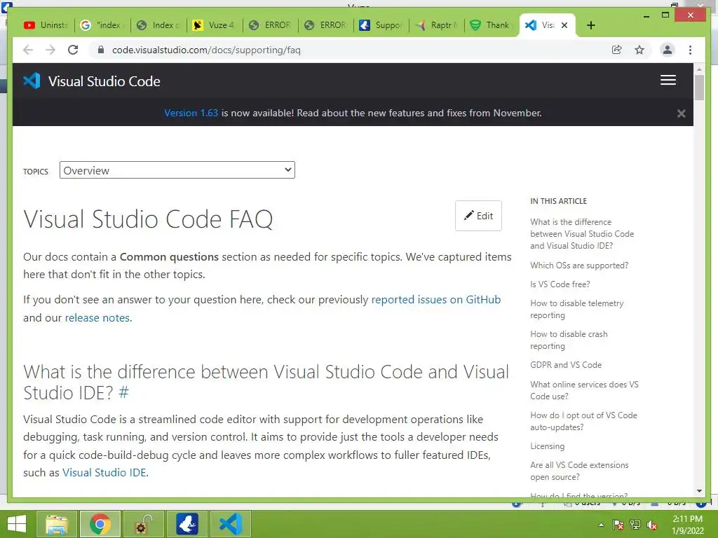This screenshot has width=718, height=538.
Task: Switch to the first ERROR tab
Action: tap(270, 25)
